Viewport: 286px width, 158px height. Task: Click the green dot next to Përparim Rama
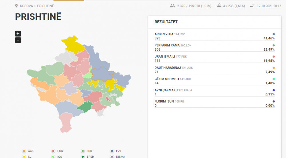(x=273, y=45)
